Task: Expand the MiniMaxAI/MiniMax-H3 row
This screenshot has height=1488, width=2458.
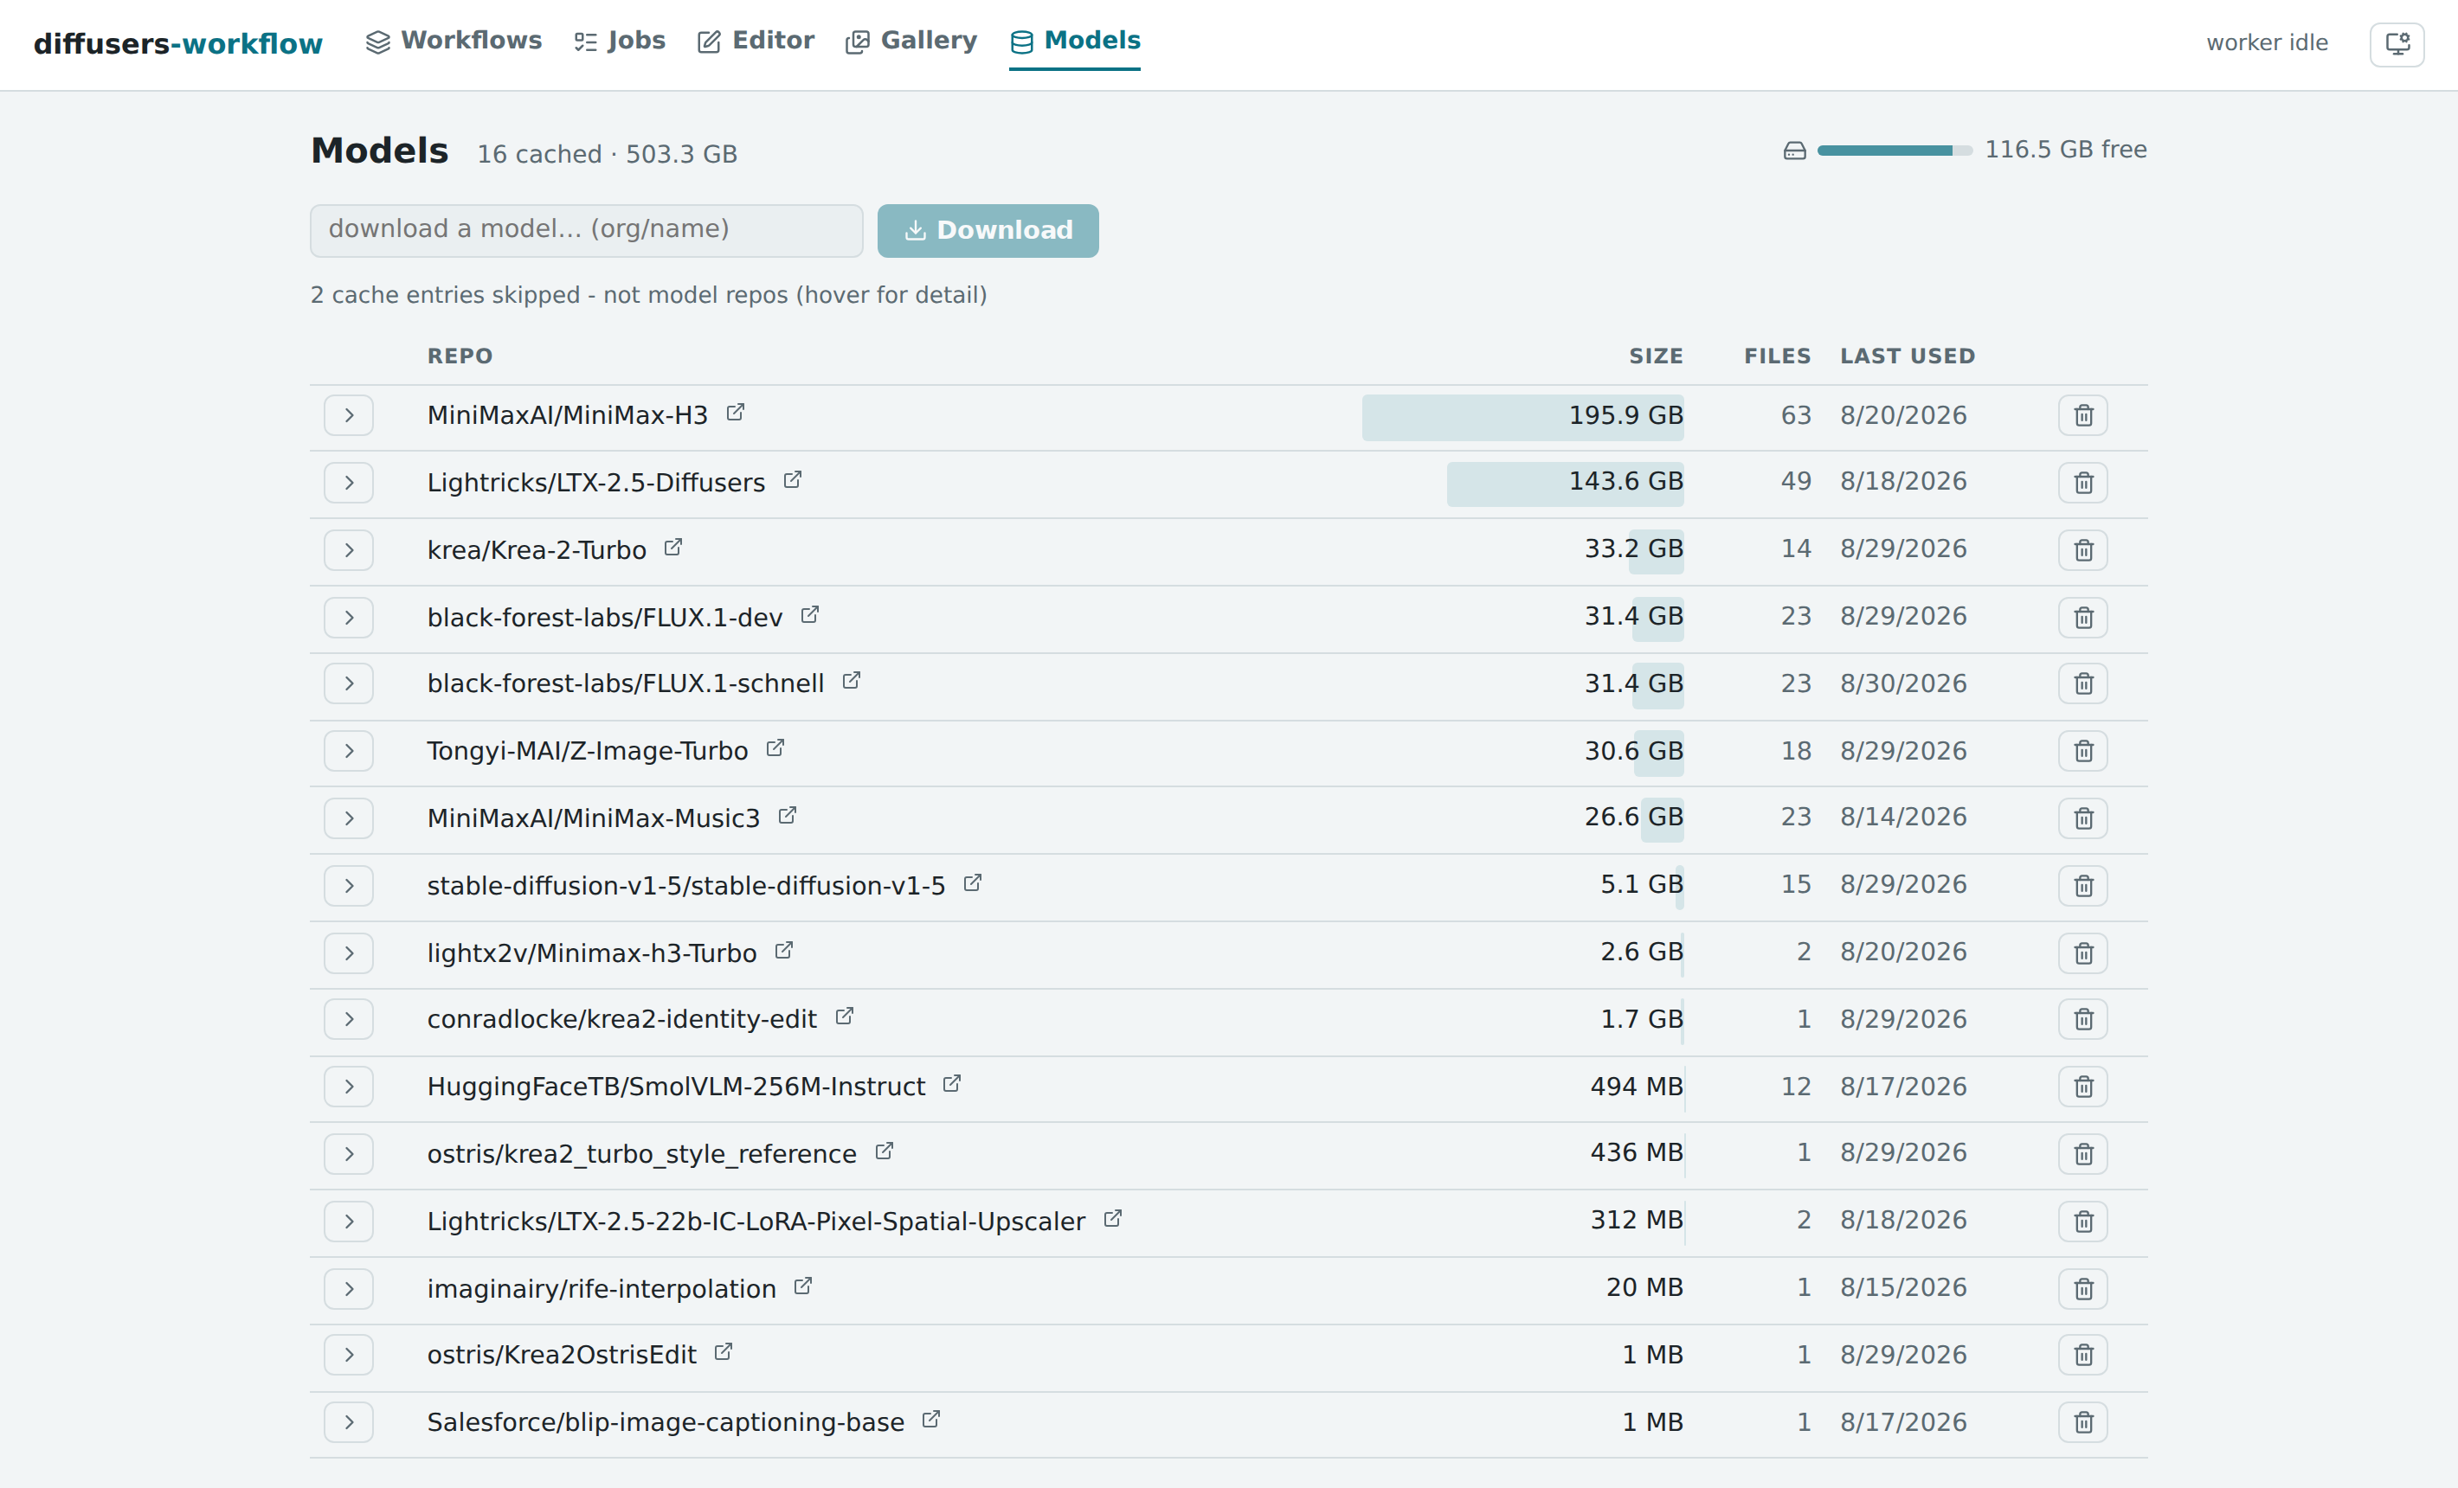Action: coord(348,416)
